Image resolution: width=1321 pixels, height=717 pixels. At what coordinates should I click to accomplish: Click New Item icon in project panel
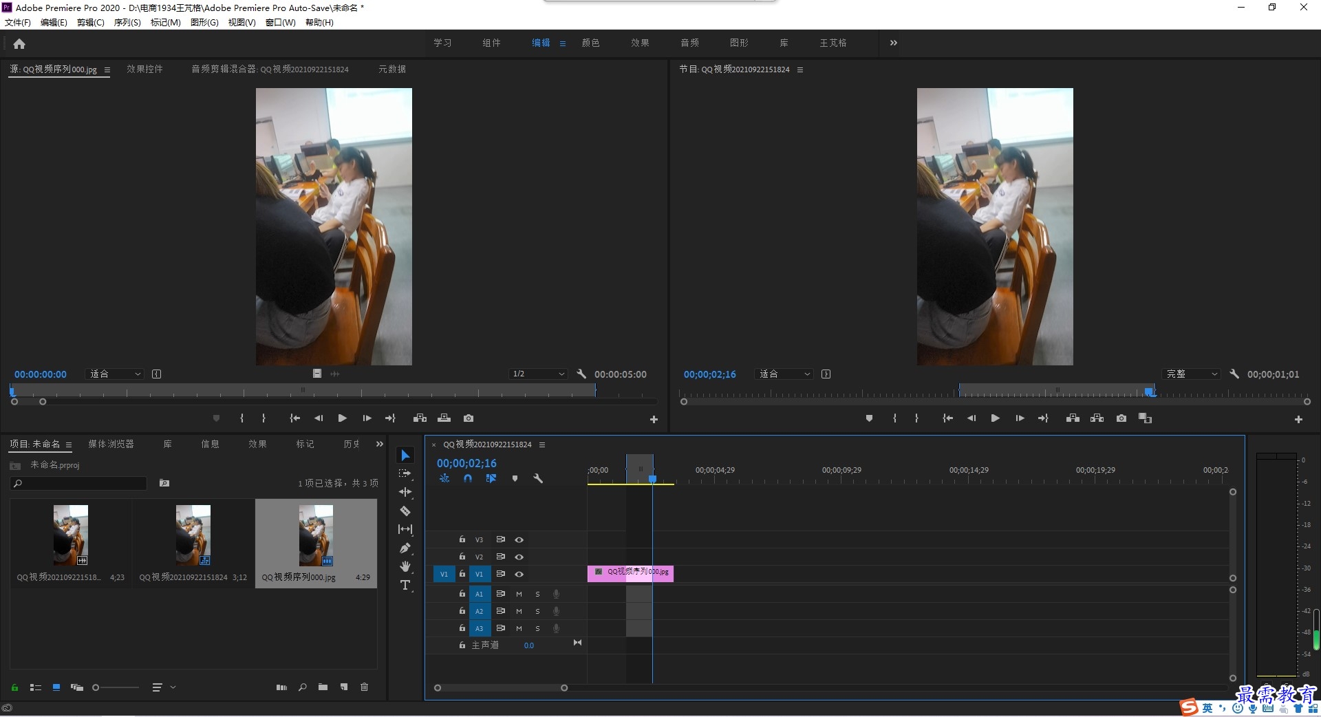pyautogui.click(x=344, y=687)
